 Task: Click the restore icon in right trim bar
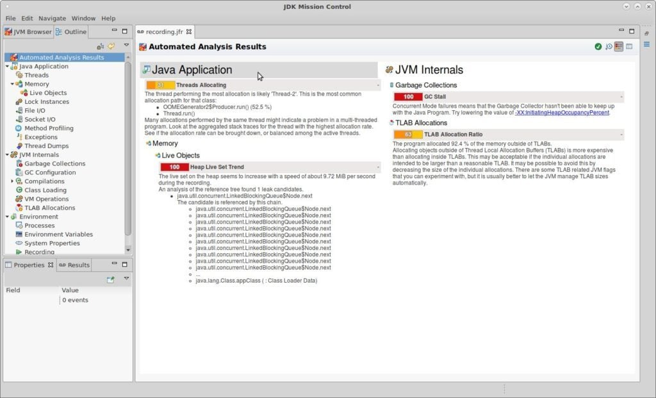(647, 33)
